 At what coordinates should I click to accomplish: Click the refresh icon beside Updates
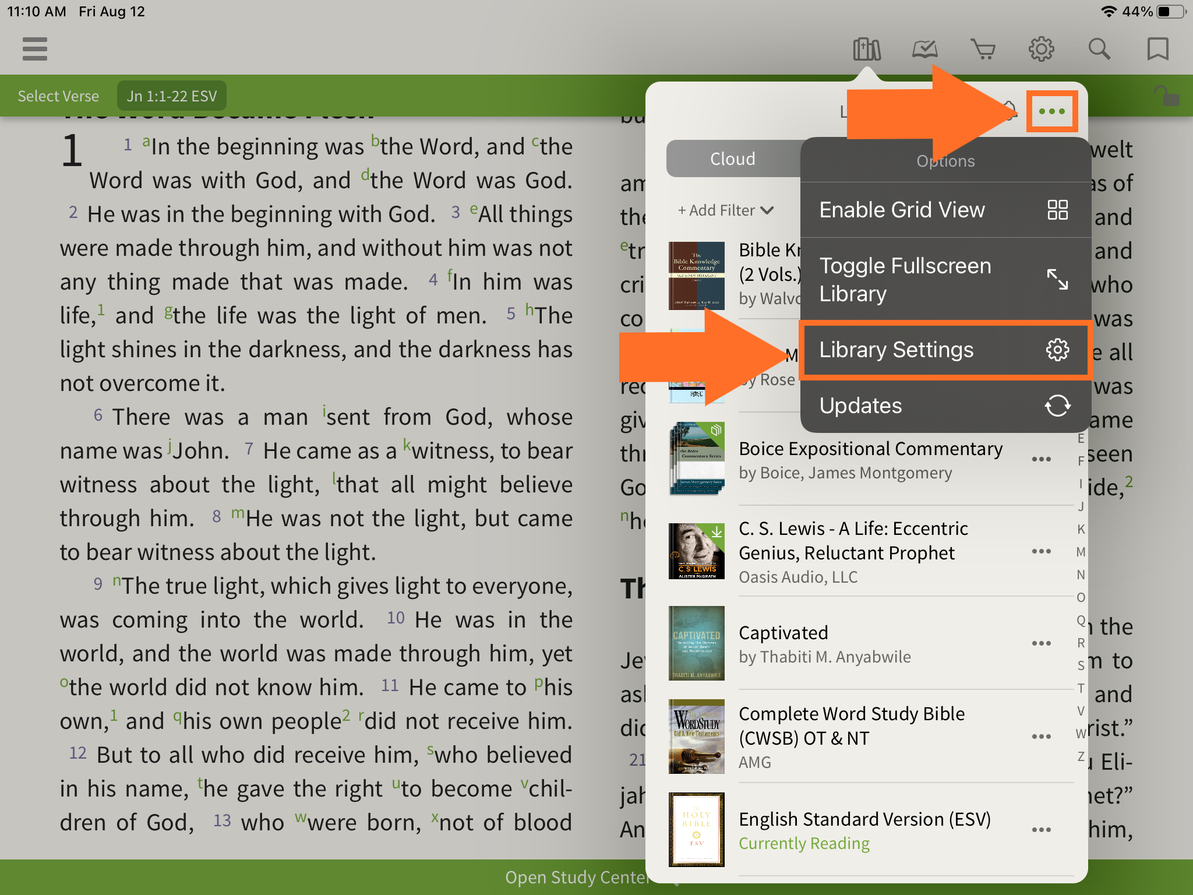tap(1057, 406)
